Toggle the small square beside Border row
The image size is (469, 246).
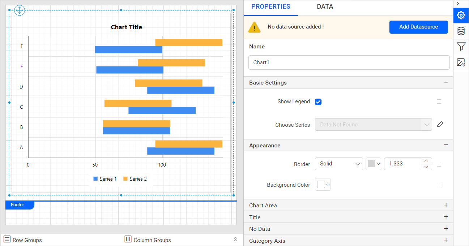439,164
